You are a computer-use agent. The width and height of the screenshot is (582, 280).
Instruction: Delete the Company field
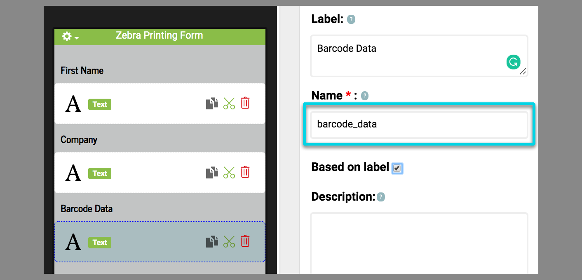click(245, 172)
